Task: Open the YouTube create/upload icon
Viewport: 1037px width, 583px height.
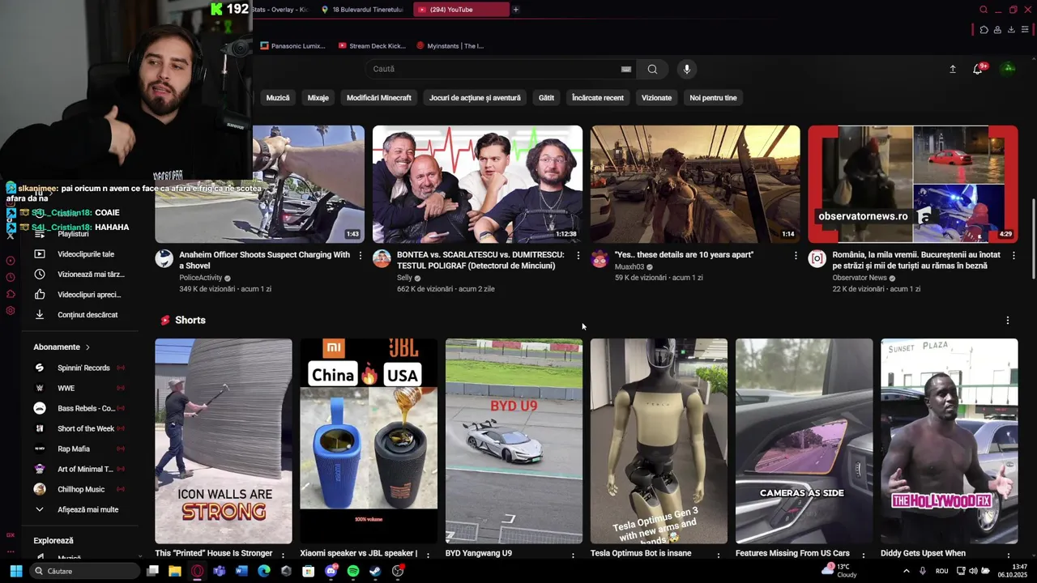Action: click(953, 69)
